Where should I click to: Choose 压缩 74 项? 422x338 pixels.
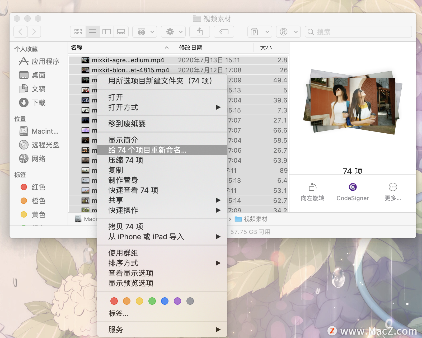point(162,160)
